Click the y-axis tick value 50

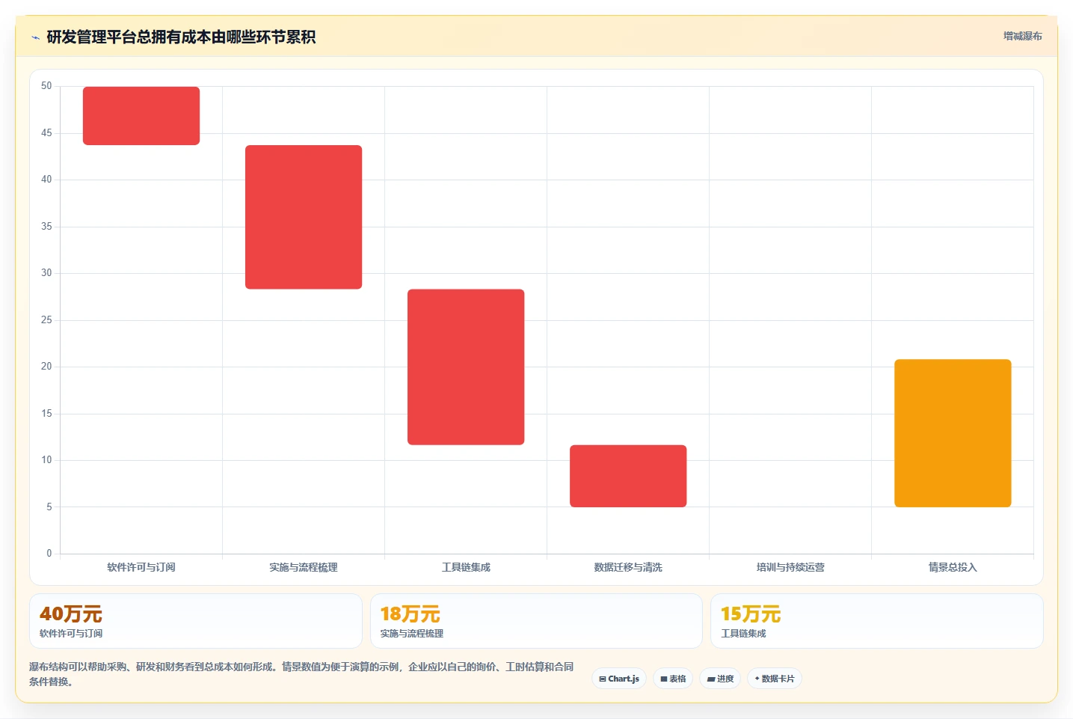click(46, 86)
